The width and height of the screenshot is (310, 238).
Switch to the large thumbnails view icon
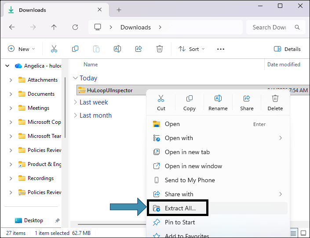click(303, 233)
